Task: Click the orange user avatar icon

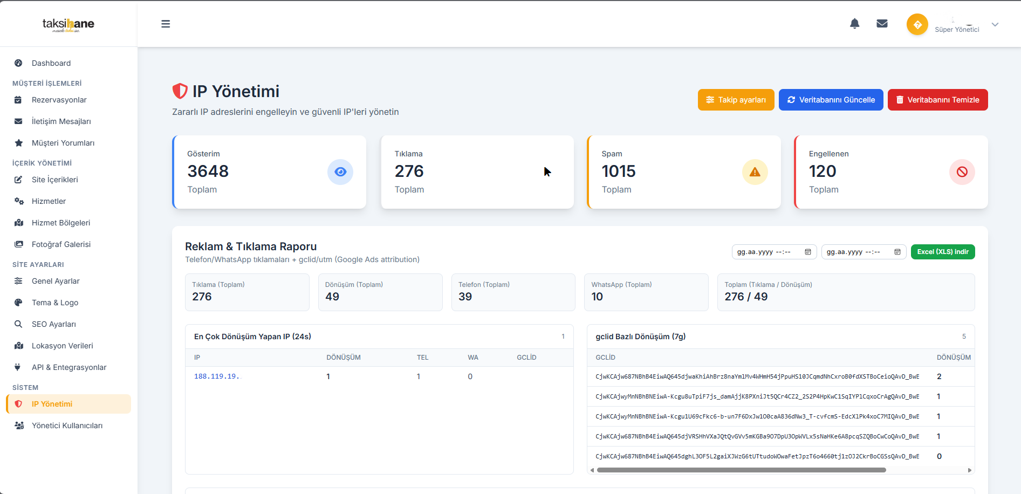Action: (x=917, y=25)
